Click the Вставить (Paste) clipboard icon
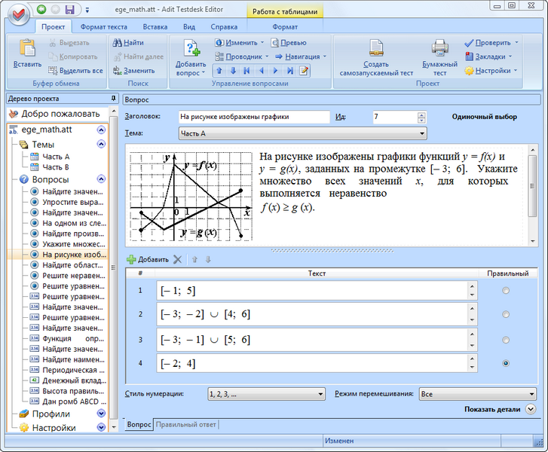The width and height of the screenshot is (548, 452). (x=27, y=49)
